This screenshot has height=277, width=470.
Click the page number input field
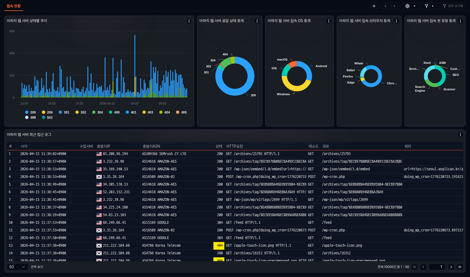(437, 267)
